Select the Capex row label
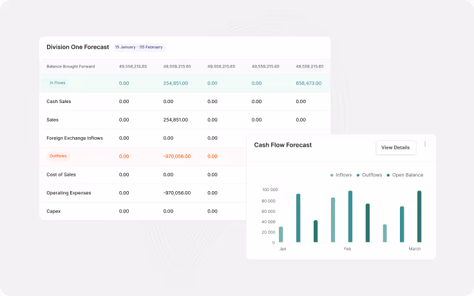474x296 pixels. (53, 211)
